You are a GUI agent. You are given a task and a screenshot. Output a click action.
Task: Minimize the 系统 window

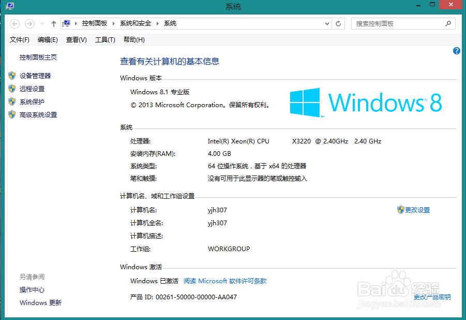click(418, 5)
